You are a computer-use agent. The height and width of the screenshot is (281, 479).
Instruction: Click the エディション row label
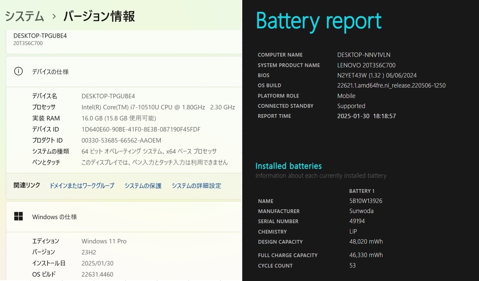coord(46,241)
